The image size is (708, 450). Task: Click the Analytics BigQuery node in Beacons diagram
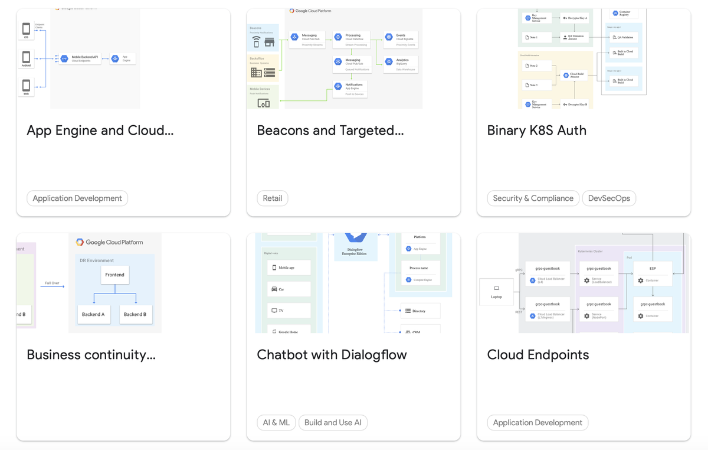[x=401, y=64]
